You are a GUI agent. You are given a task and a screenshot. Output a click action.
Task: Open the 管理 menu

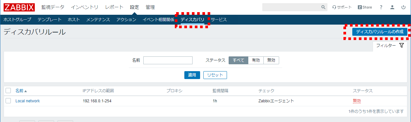point(150,7)
